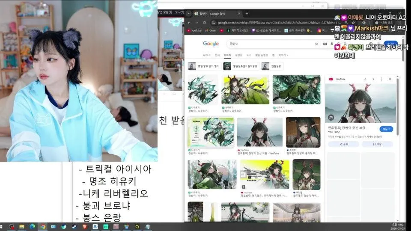This screenshot has width=411, height=231.
Task: Go to next image in preview panel
Action: [373, 79]
